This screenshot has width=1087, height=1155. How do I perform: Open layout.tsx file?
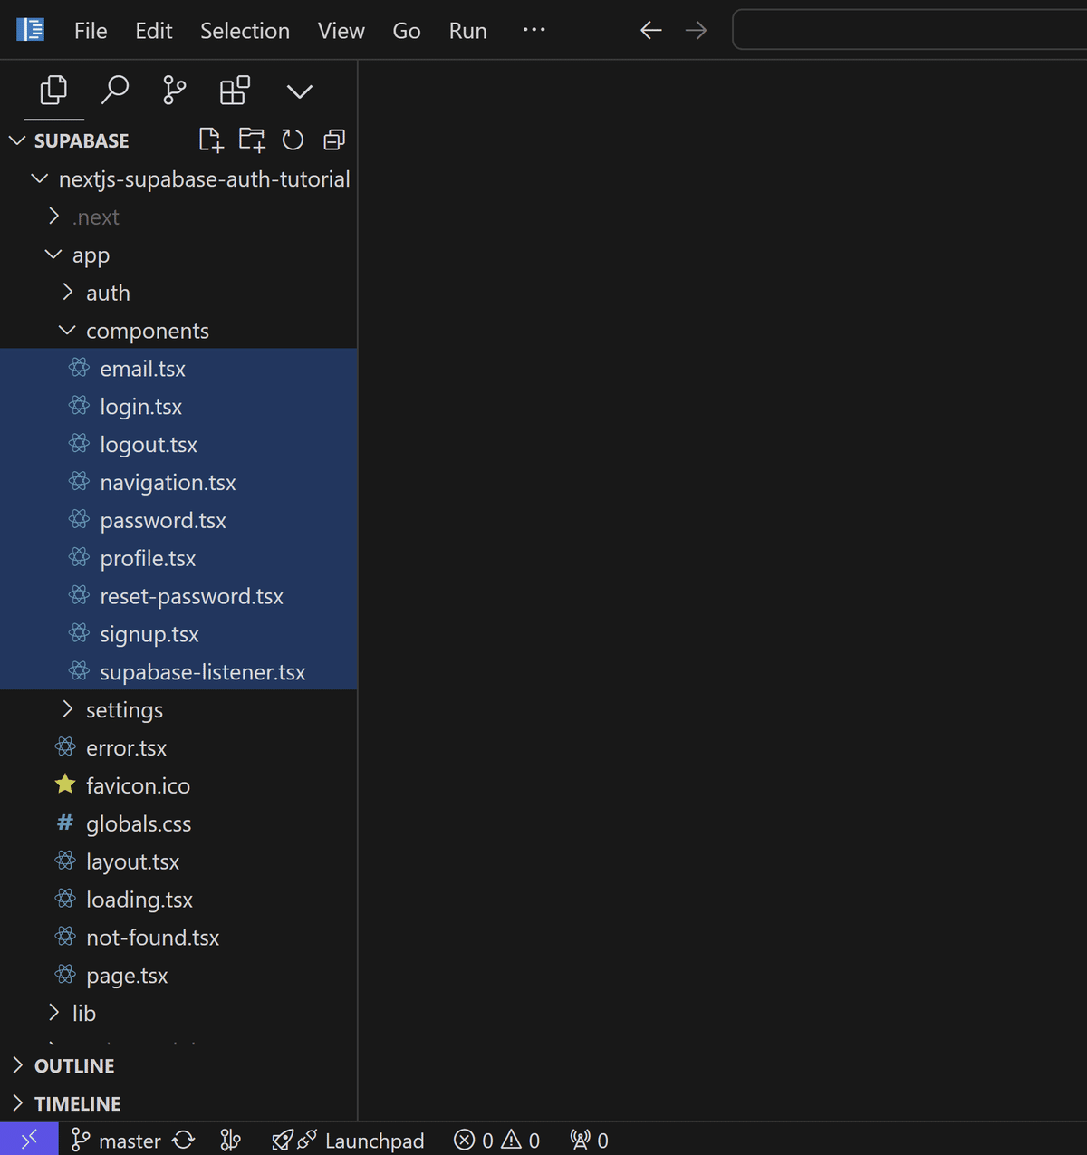coord(178,862)
